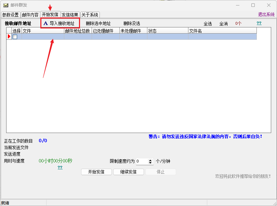Click the blue A import icon
This screenshot has height=206, width=277.
(45, 23)
